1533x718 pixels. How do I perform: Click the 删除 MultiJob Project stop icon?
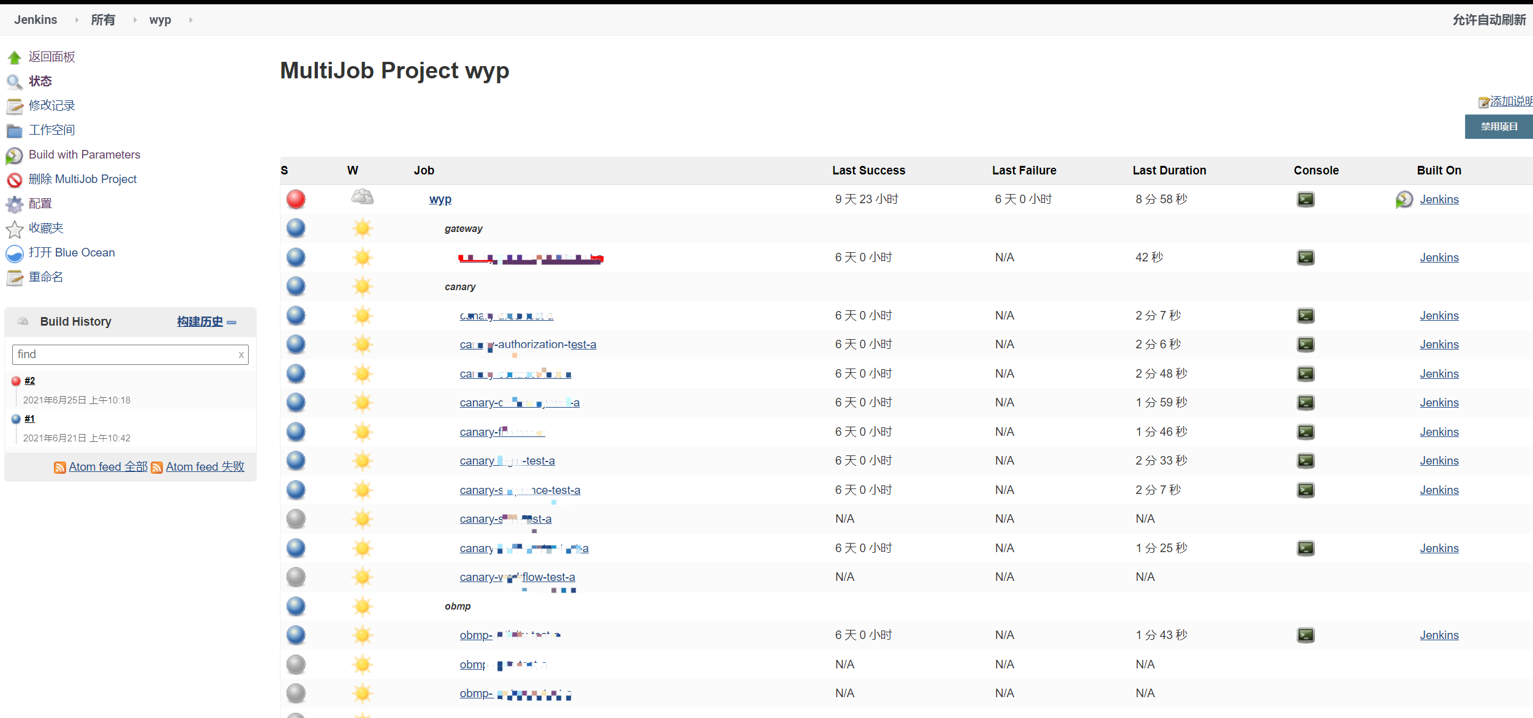click(14, 179)
